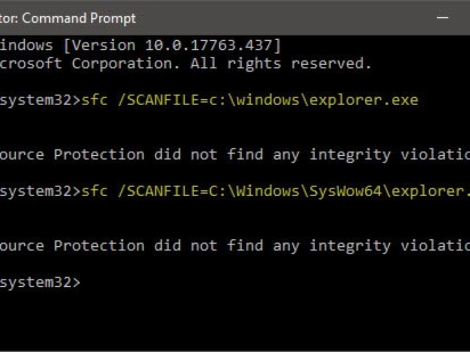Click 'did not find' in the second result

(x=208, y=246)
